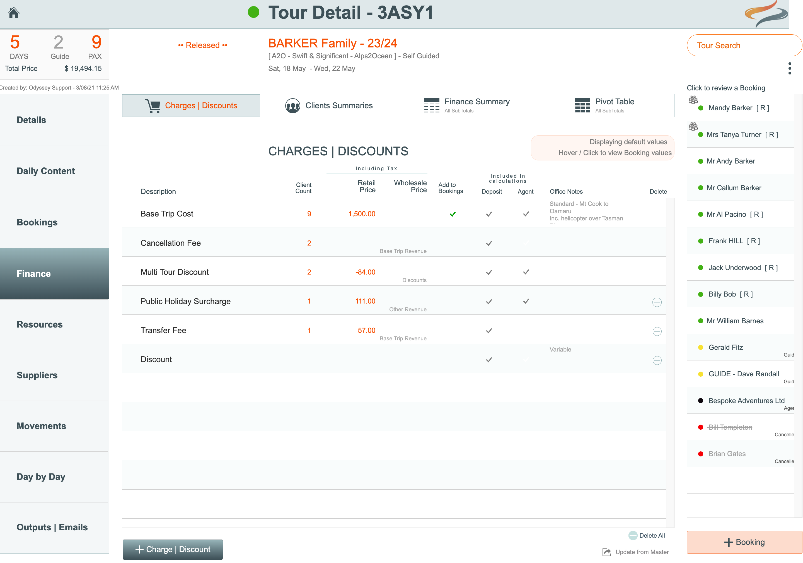Click the Finance Summary list icon
803x563 pixels.
click(x=432, y=105)
